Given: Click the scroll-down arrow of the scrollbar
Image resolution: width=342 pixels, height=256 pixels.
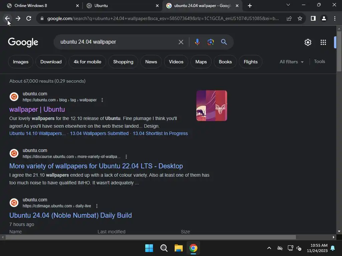Looking at the screenshot, I should [x=339, y=231].
